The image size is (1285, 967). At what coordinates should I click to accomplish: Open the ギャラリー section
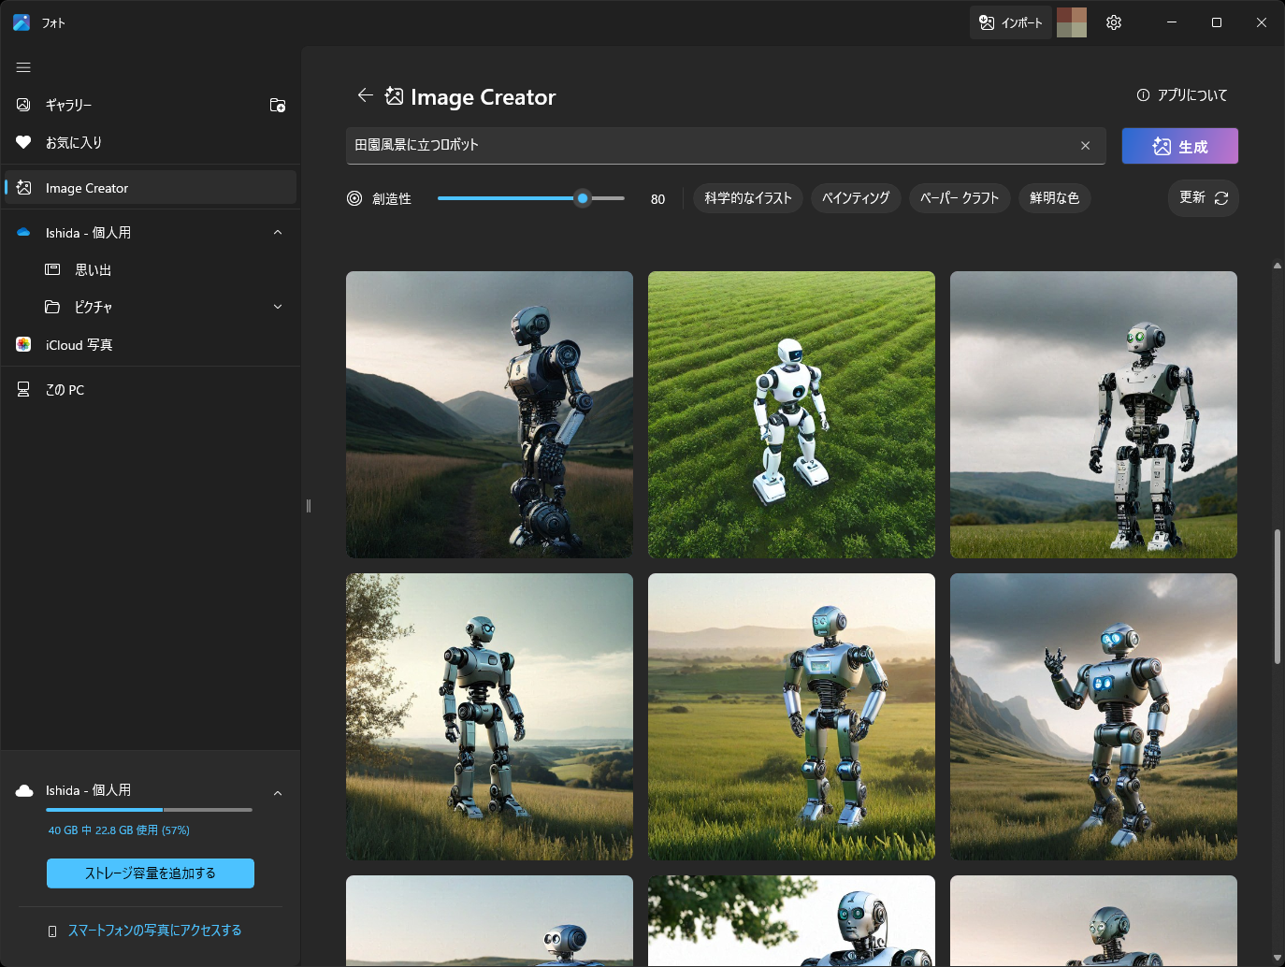coord(69,105)
